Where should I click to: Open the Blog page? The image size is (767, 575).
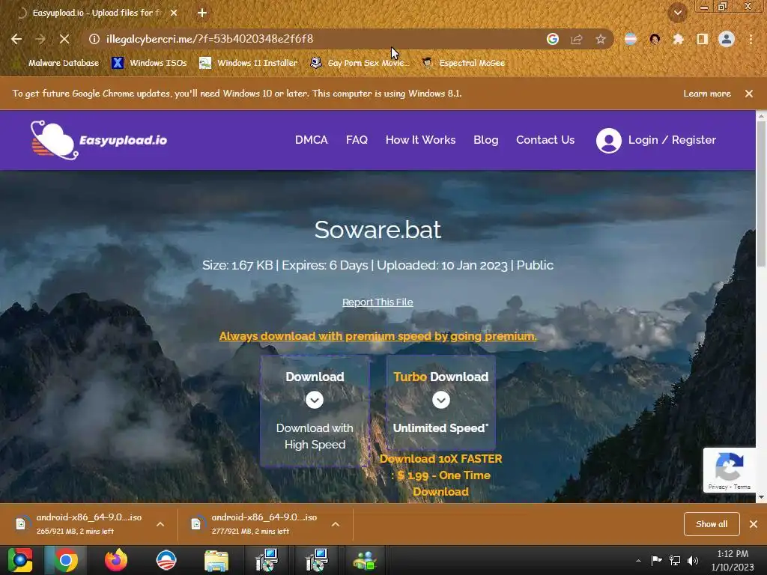[485, 140]
